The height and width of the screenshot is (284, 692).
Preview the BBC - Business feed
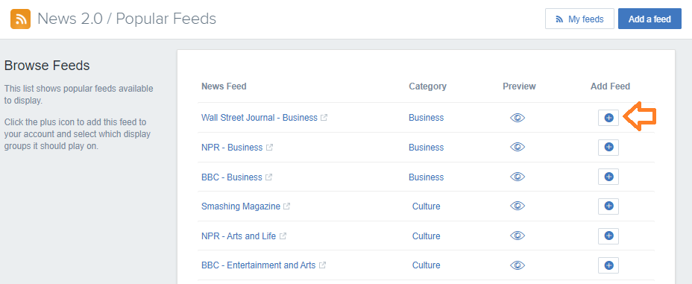coord(518,177)
